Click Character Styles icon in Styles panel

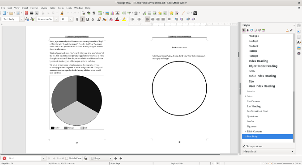(248, 30)
